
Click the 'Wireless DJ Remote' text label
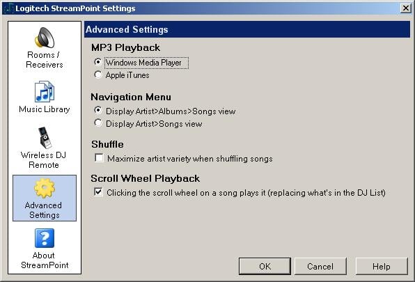44,160
